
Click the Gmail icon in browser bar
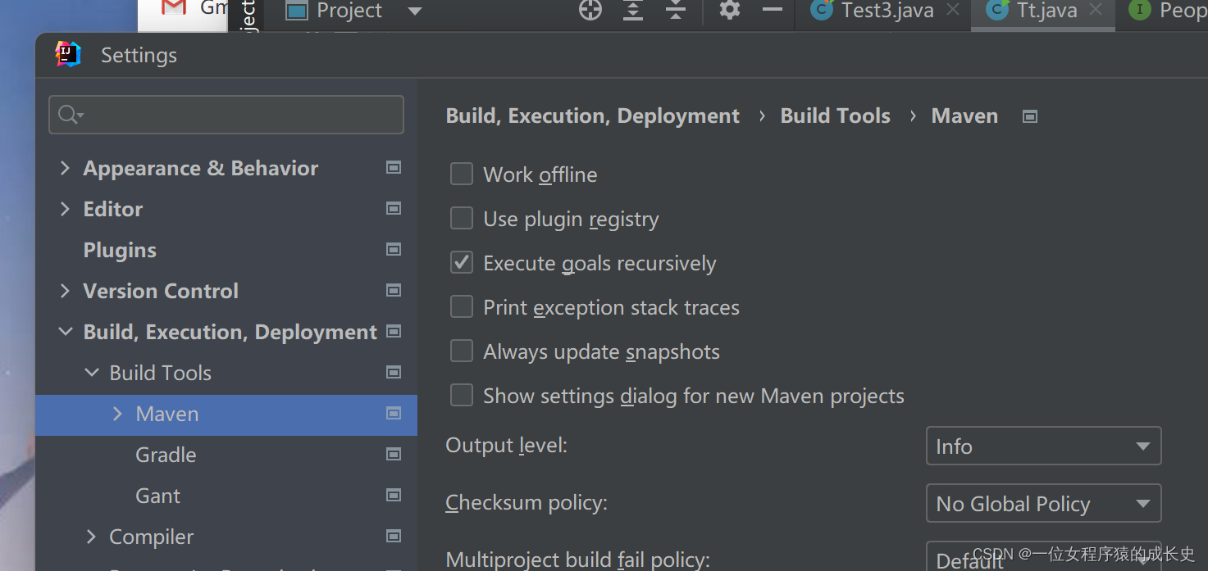(x=174, y=8)
